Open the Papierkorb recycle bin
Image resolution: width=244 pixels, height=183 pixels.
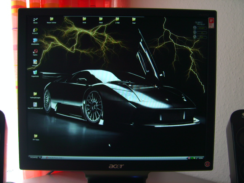(x=35, y=72)
